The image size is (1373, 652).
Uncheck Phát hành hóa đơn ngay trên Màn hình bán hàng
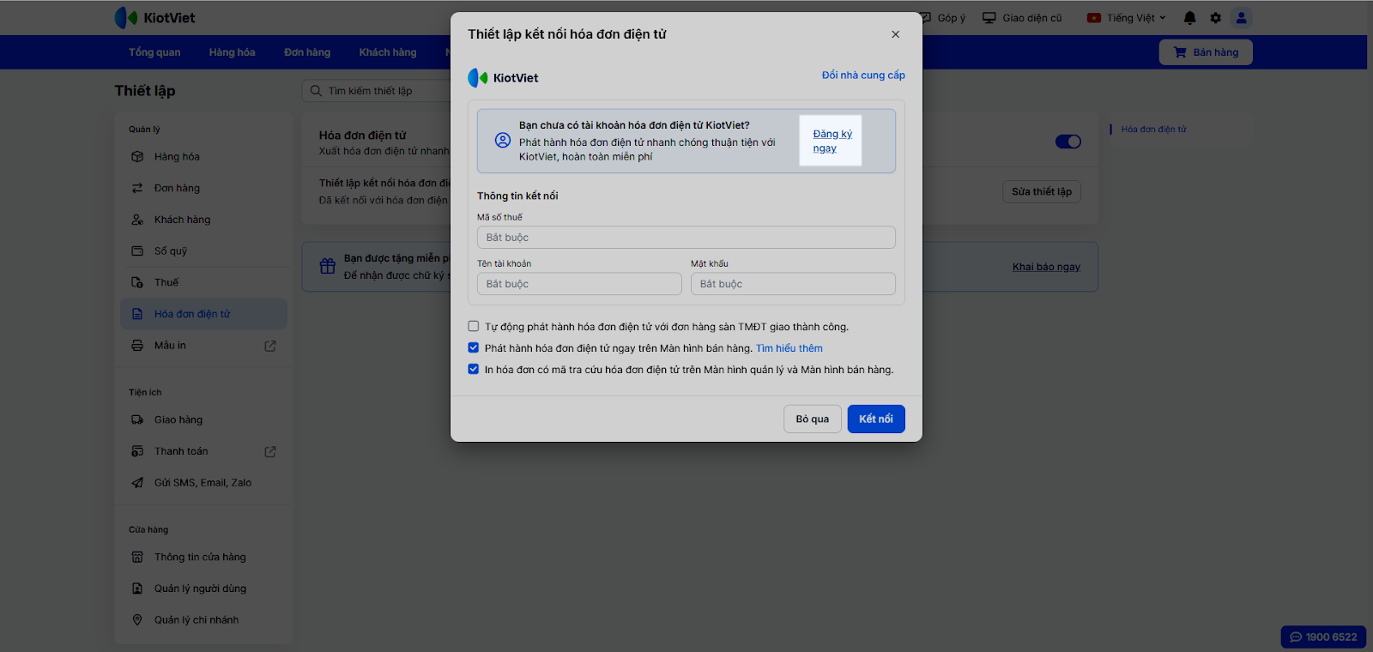point(474,347)
